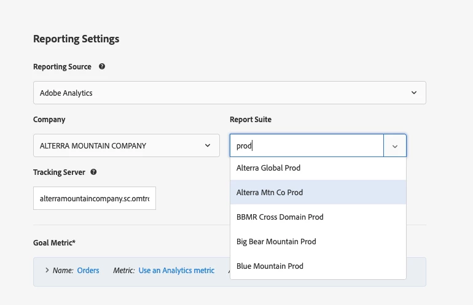The height and width of the screenshot is (305, 473).
Task: Click the Use an Analytics metric link
Action: click(x=176, y=270)
